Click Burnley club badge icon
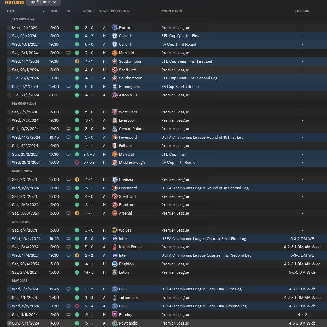The height and width of the screenshot is (327, 327). (115, 315)
